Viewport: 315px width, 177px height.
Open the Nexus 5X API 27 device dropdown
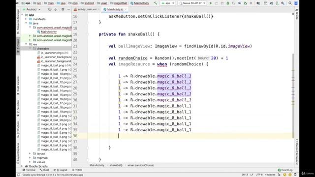click(192, 3)
